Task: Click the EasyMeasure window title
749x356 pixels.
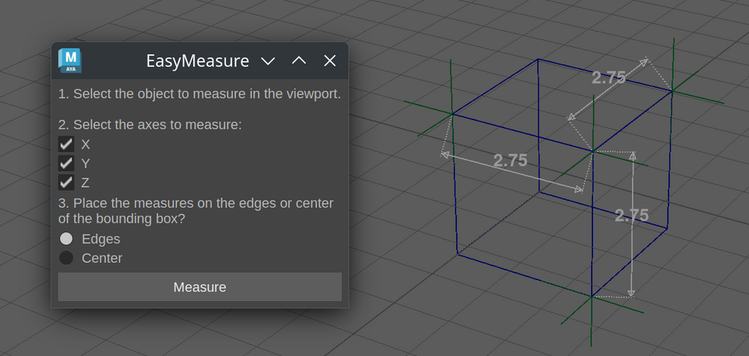Action: 197,61
